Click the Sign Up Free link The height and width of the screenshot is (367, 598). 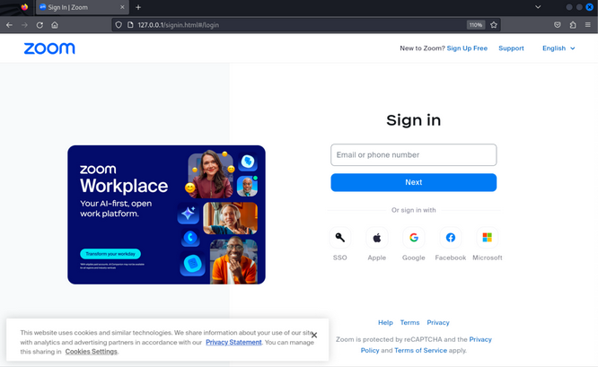point(467,48)
